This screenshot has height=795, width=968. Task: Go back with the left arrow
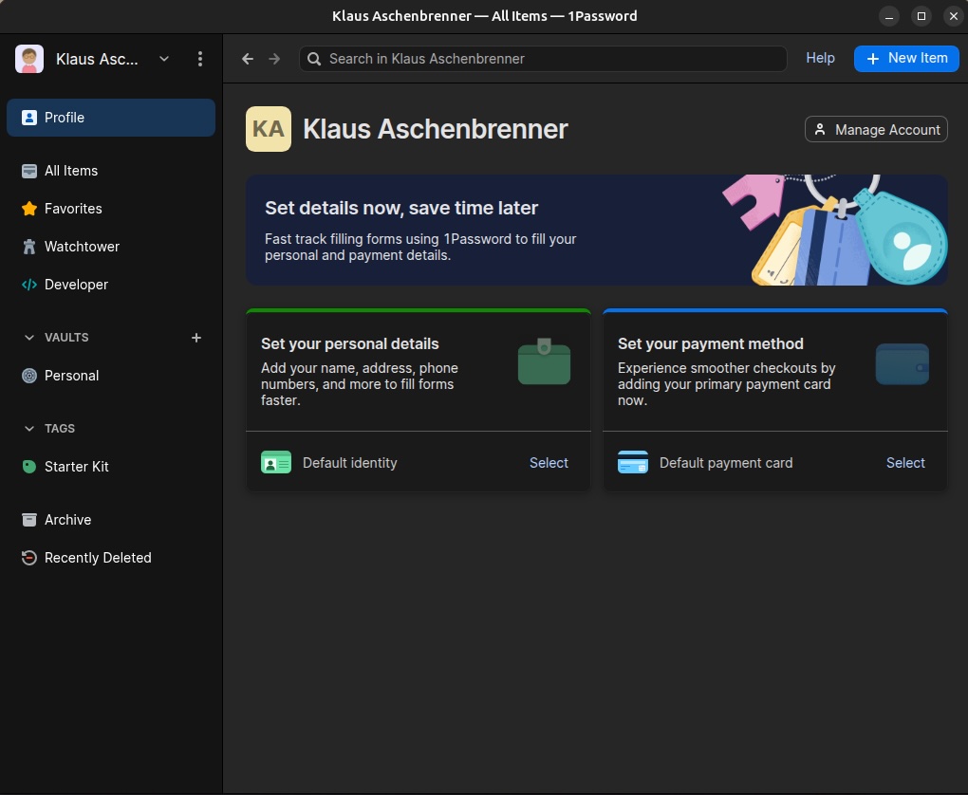pyautogui.click(x=248, y=59)
